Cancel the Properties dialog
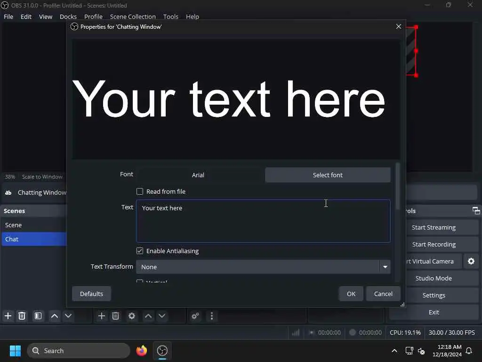Screen dimensions: 482x362 point(383,294)
